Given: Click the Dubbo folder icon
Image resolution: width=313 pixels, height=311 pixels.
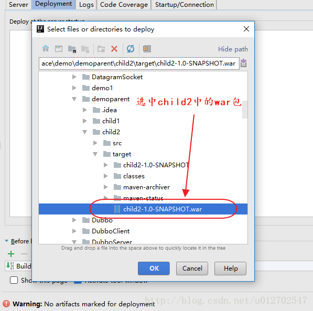Looking at the screenshot, I should point(86,220).
